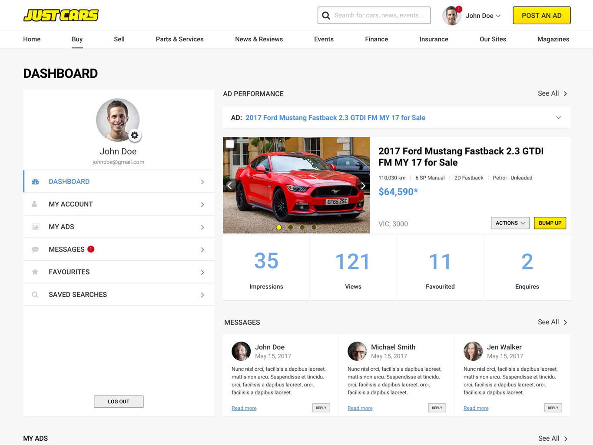Expand the My Ads row chevron
This screenshot has height=445, width=593.
point(202,227)
